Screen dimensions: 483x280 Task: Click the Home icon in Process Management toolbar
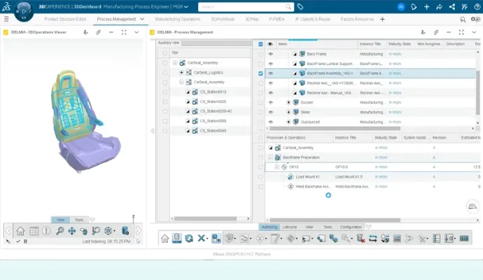[164, 239]
